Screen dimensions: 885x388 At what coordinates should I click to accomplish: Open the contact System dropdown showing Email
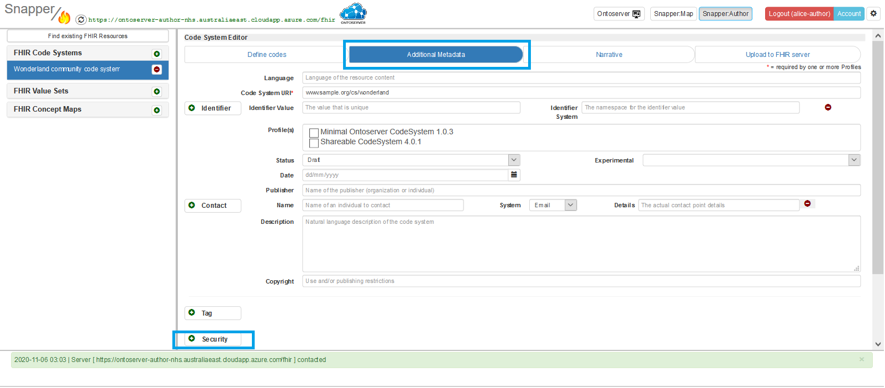553,205
